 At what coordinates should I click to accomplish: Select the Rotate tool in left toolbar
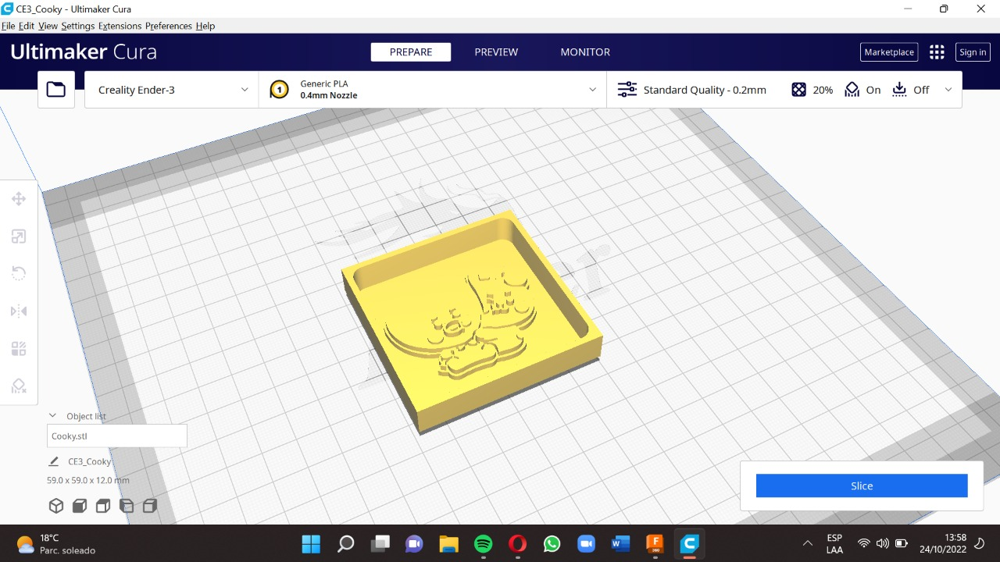[19, 273]
